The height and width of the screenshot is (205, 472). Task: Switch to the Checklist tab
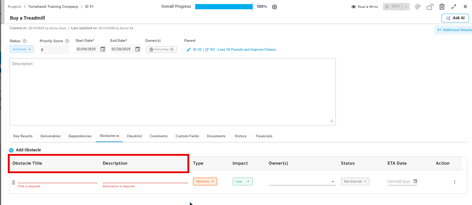pyautogui.click(x=134, y=136)
